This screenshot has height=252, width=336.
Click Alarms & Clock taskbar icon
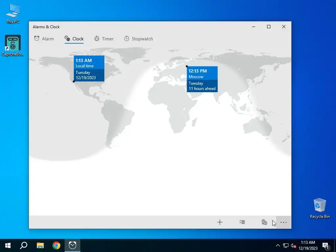click(x=73, y=245)
